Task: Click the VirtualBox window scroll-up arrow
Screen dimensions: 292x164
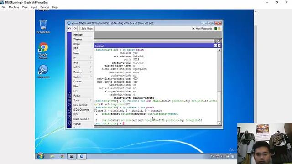Action: click(x=255, y=11)
